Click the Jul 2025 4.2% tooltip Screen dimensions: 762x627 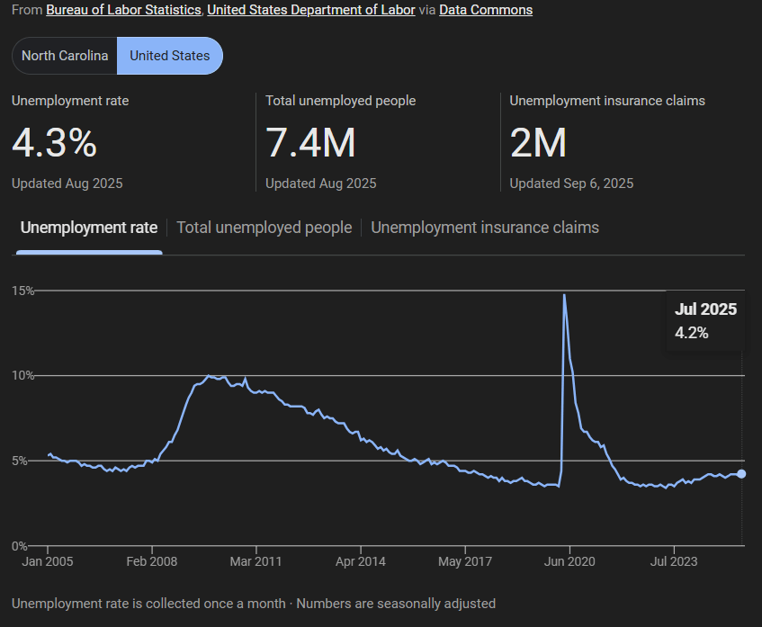[x=705, y=321]
